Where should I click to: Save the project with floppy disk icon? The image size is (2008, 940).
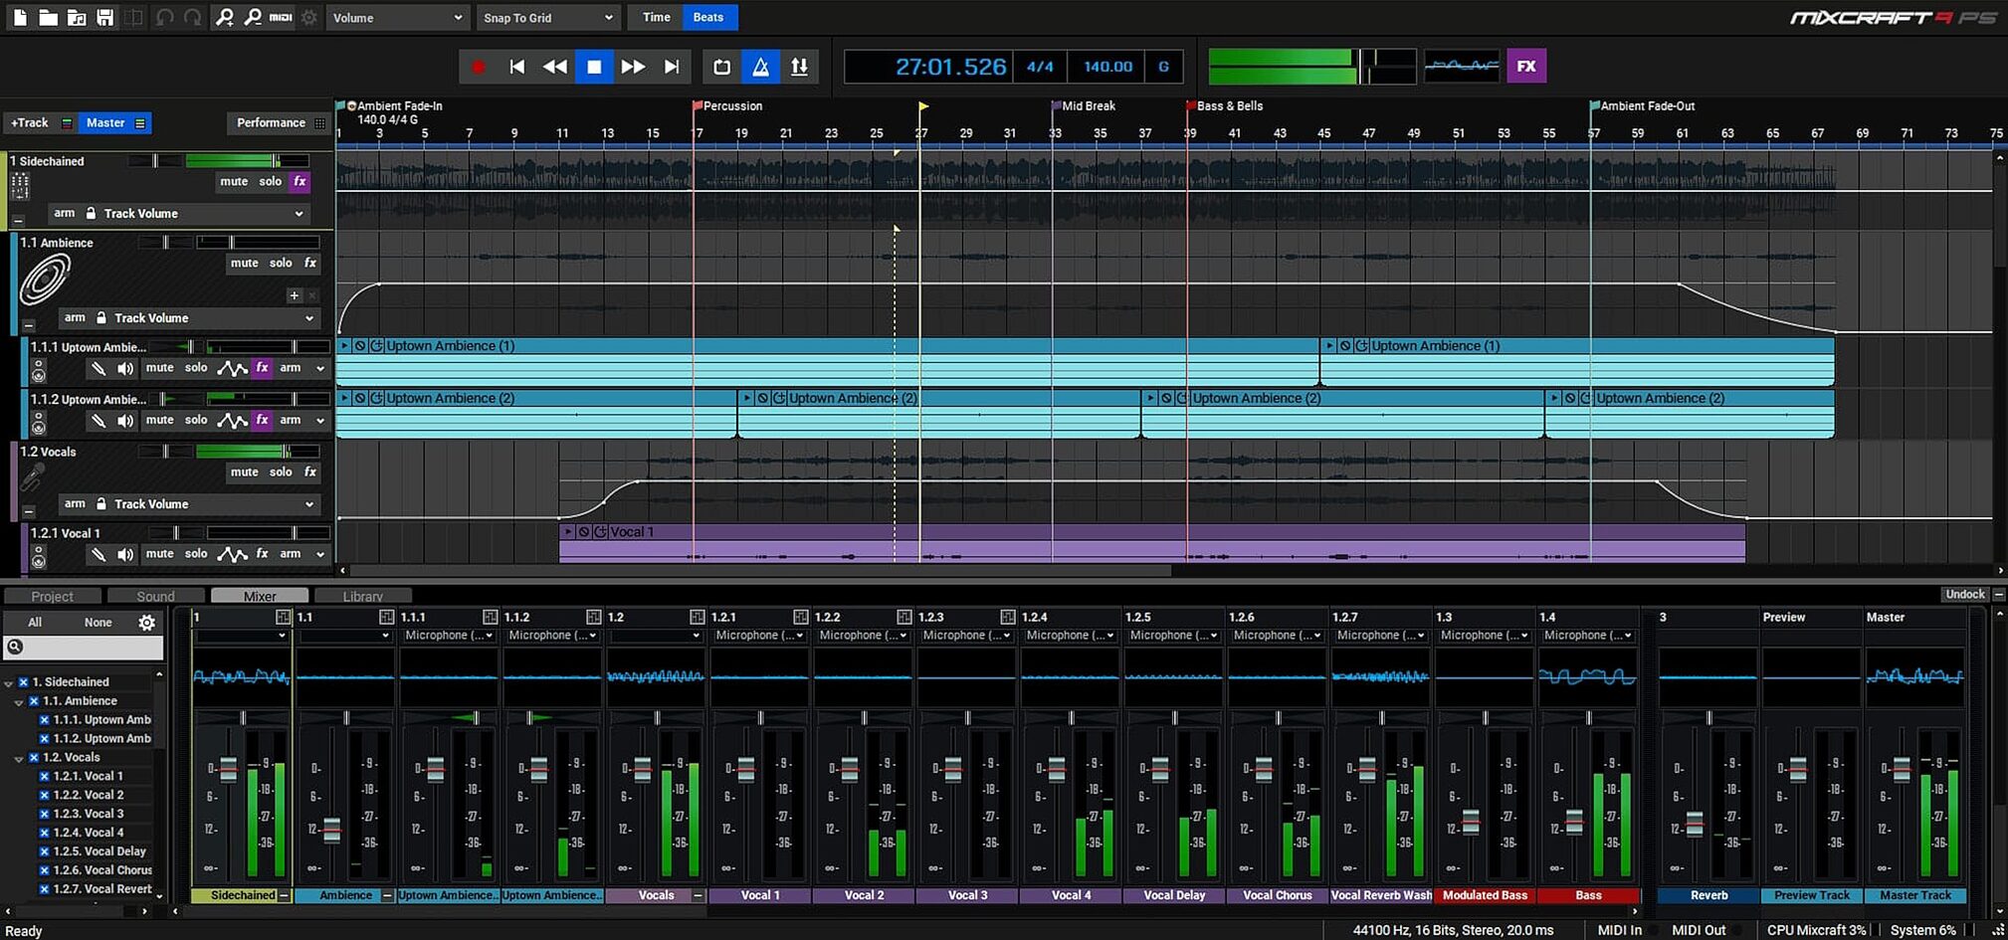click(x=104, y=17)
